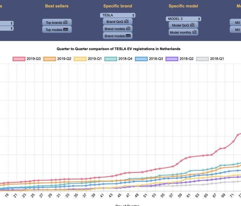Screen dimensions: 241x206
Task: Toggle the 2018-Q4 legend series
Action: click(x=118, y=59)
